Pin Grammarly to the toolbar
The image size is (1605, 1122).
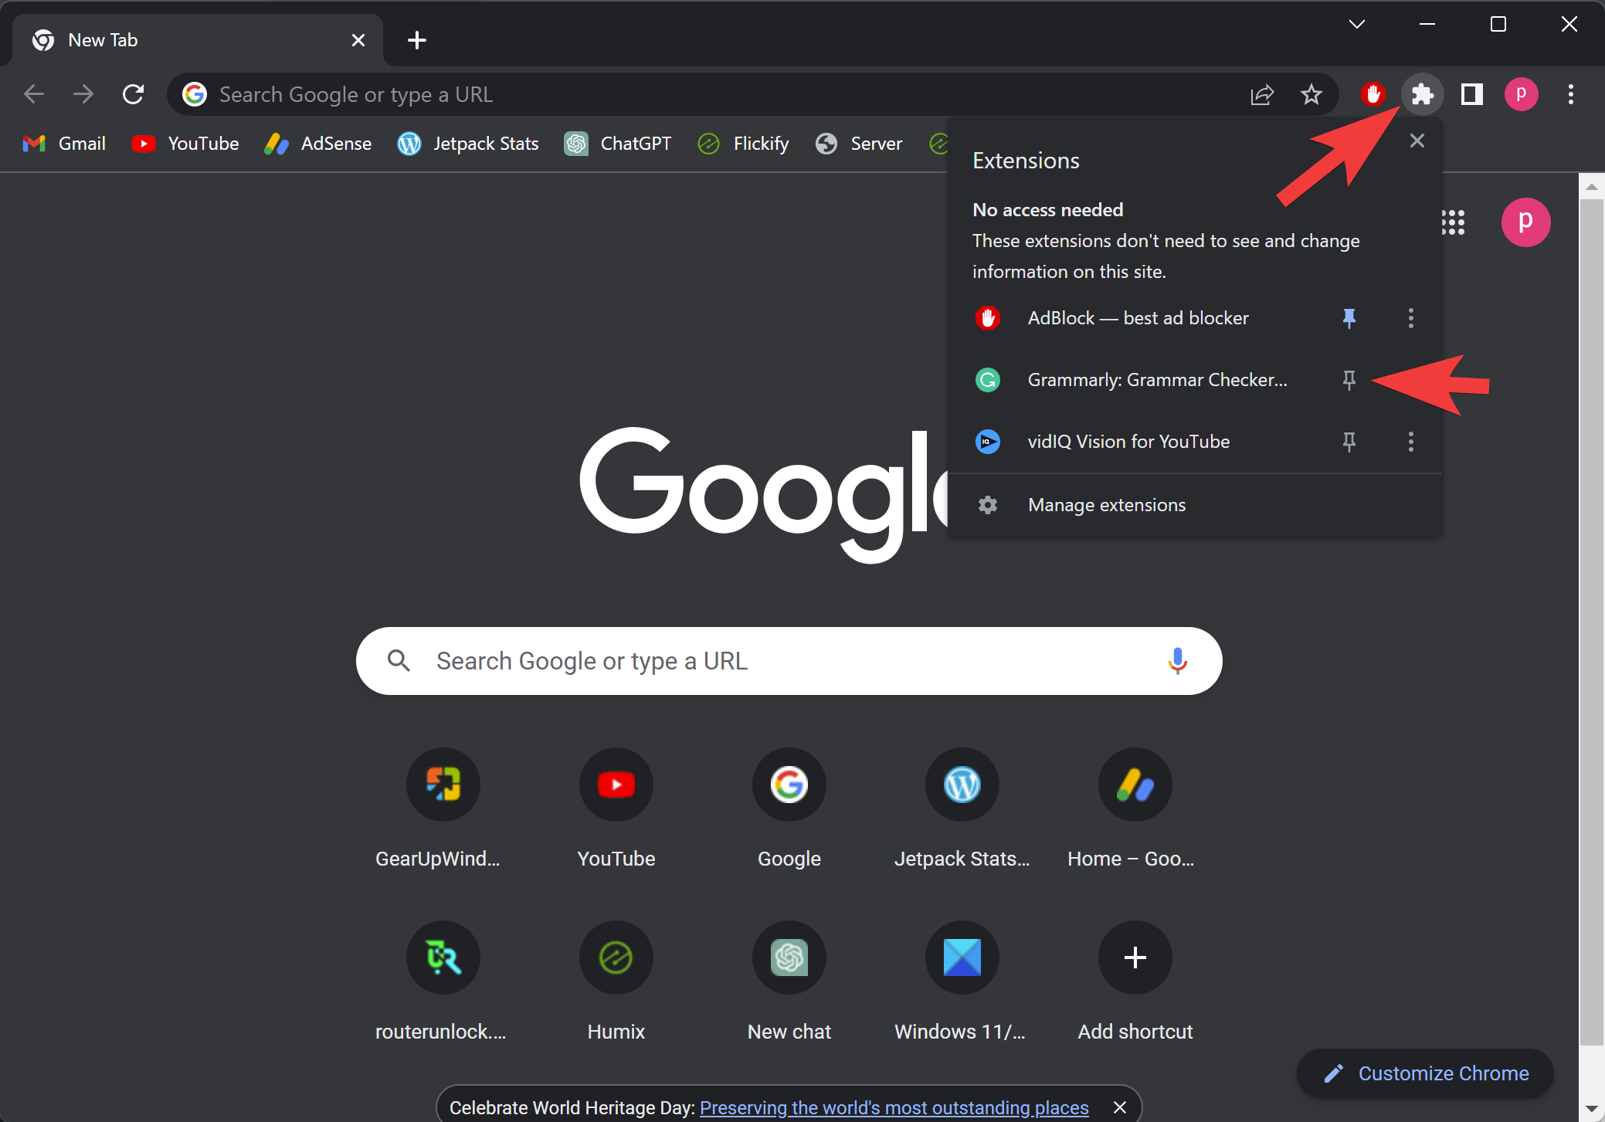1349,380
